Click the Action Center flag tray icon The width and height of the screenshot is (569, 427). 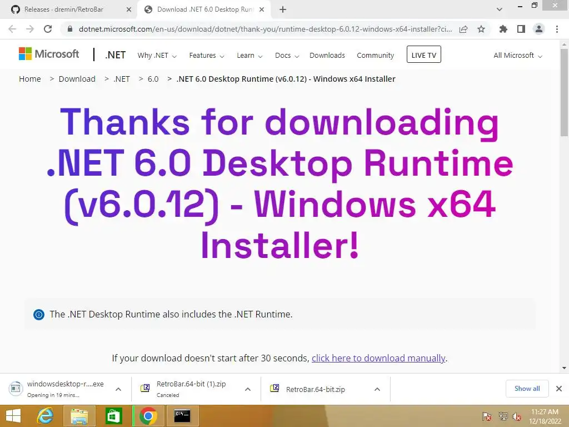(487, 416)
